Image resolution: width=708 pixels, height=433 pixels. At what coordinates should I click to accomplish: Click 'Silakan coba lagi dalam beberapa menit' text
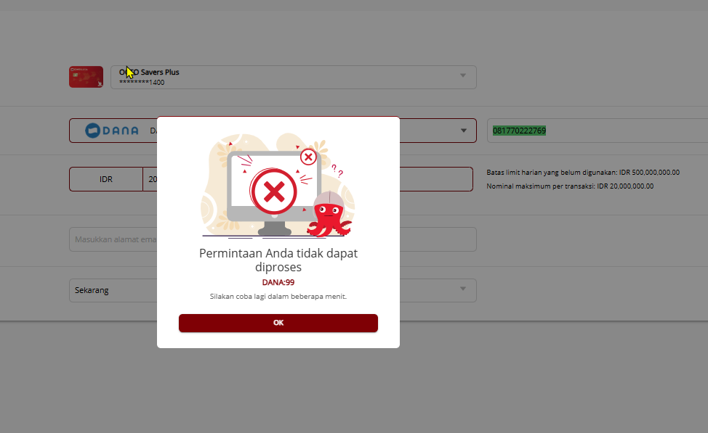pos(278,297)
